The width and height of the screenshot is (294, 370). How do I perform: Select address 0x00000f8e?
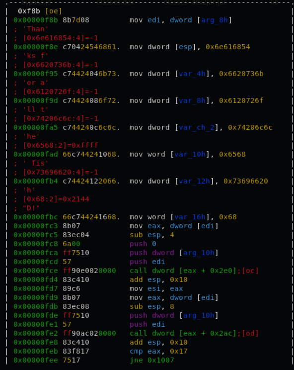pyautogui.click(x=36, y=47)
